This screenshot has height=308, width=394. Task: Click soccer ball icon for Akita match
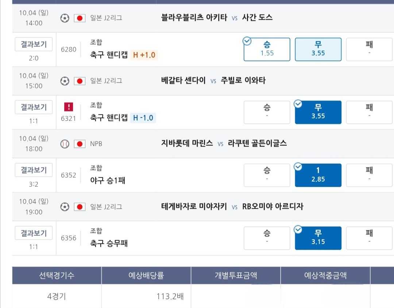pos(65,18)
